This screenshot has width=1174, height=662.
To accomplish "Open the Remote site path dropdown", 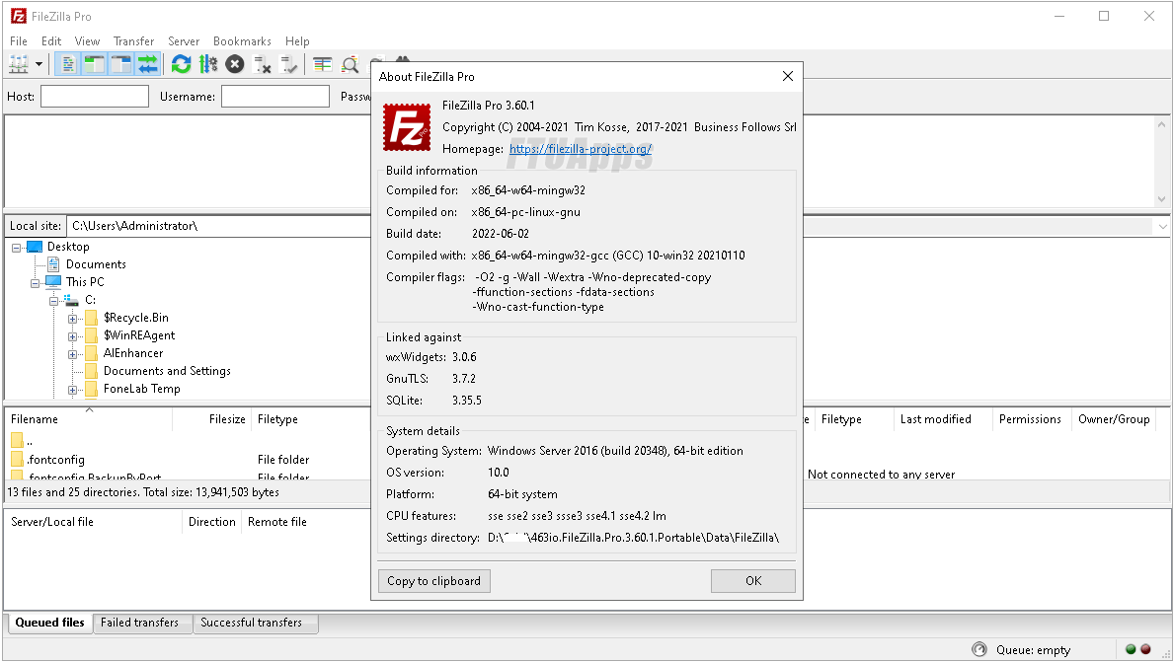I will pyautogui.click(x=1162, y=226).
